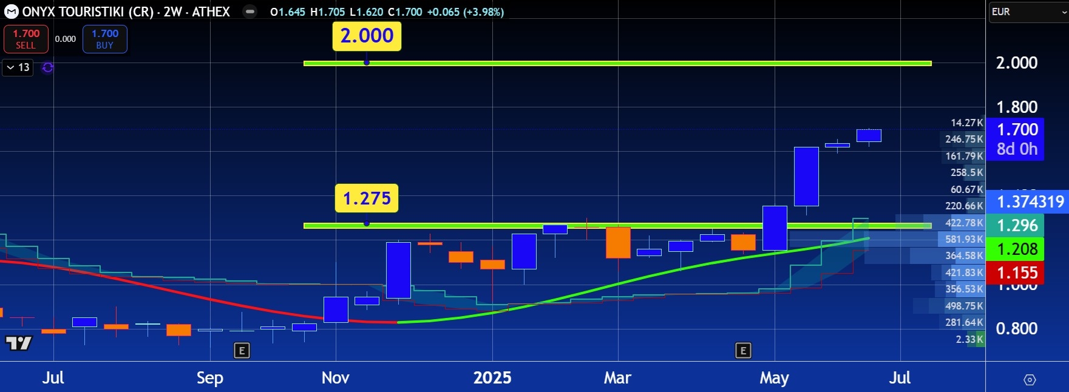Click the Sep label on time axis

pyautogui.click(x=209, y=378)
